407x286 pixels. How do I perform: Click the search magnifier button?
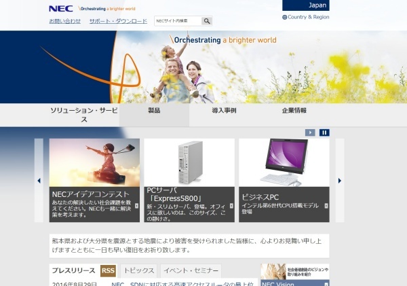207,21
